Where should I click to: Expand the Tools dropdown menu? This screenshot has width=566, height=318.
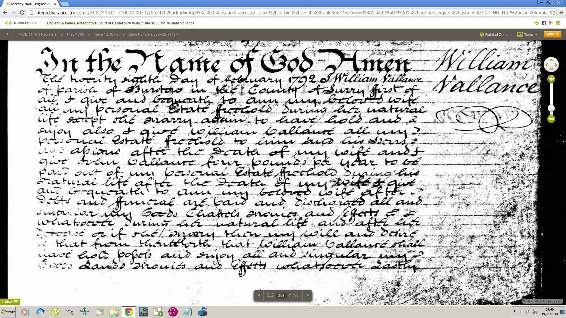click(527, 34)
